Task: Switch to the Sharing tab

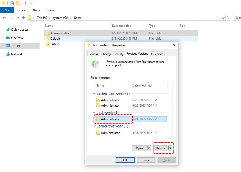Action: point(106,54)
